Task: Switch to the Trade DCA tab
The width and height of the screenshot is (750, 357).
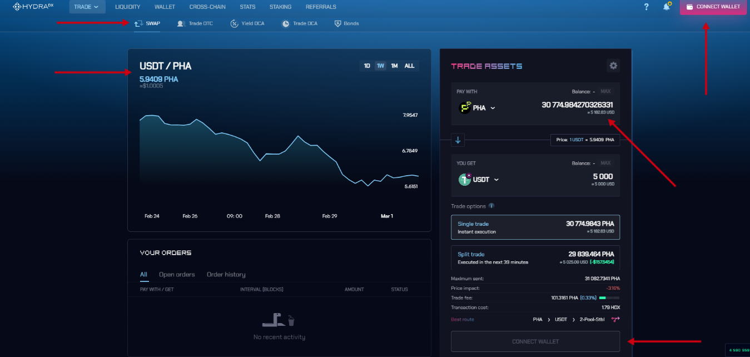Action: tap(300, 23)
